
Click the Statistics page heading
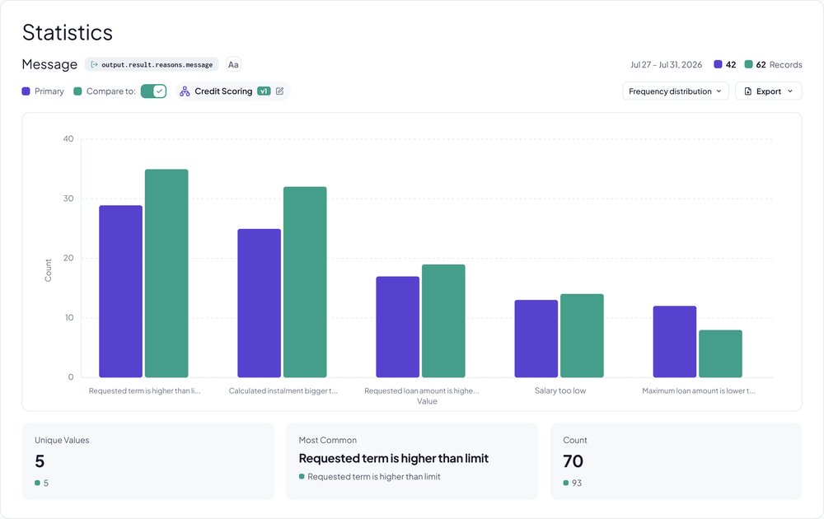(68, 33)
